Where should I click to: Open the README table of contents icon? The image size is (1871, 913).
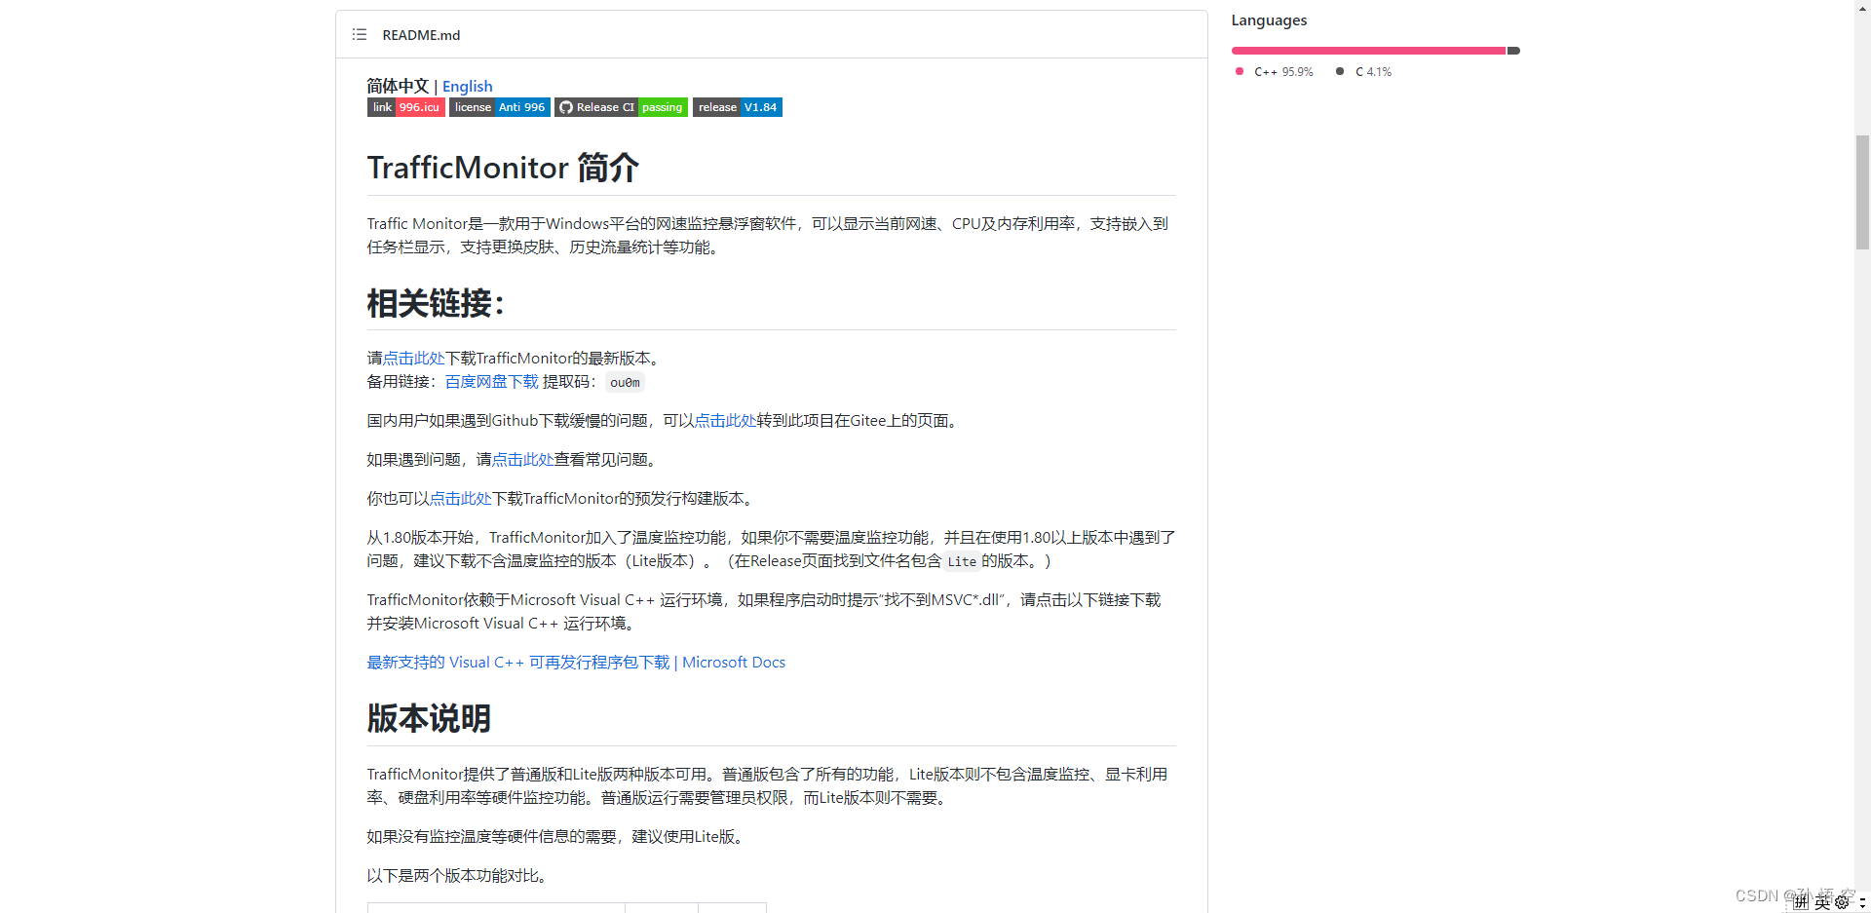coord(360,35)
